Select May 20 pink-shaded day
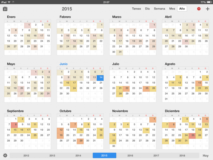 click(x=21, y=89)
